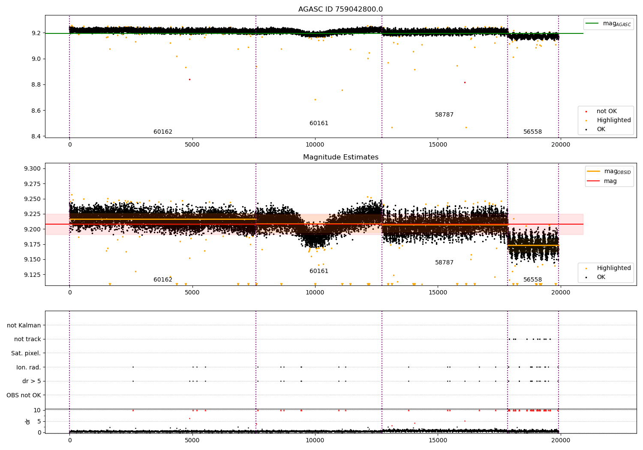Click the 5000 x-axis tick under the top plot
The width and height of the screenshot is (643, 450).
tap(192, 144)
